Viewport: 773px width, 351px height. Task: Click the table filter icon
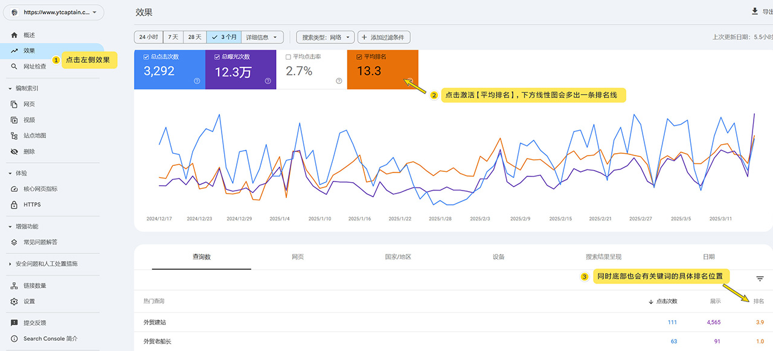tap(760, 279)
